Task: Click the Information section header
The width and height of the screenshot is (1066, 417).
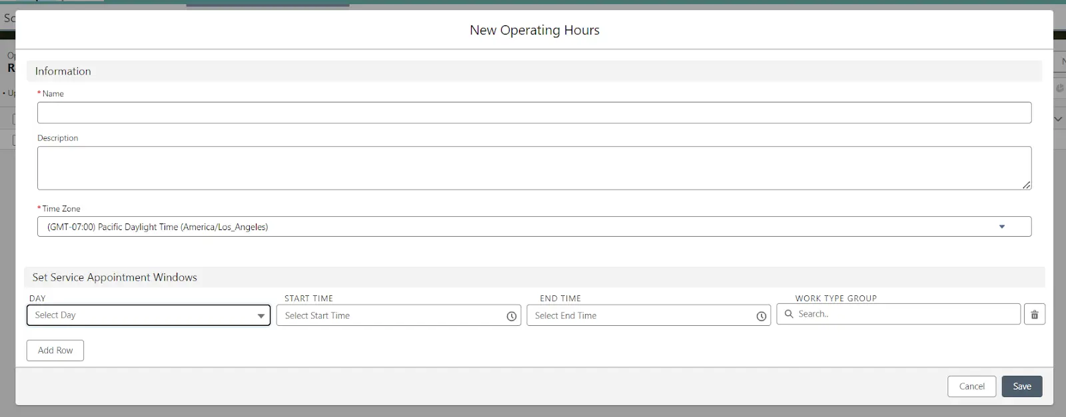Action: pos(63,71)
